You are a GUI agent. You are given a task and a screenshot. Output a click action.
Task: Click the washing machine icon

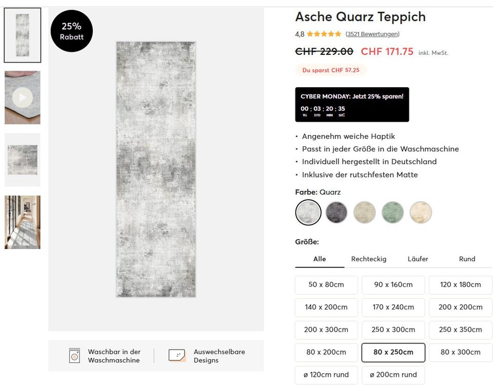click(x=75, y=355)
